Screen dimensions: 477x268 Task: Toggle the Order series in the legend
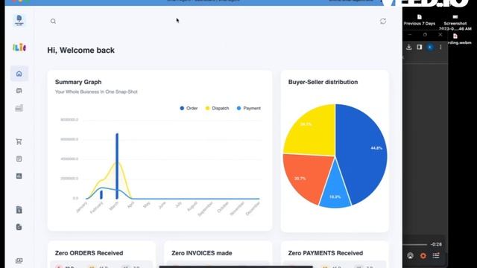click(189, 108)
